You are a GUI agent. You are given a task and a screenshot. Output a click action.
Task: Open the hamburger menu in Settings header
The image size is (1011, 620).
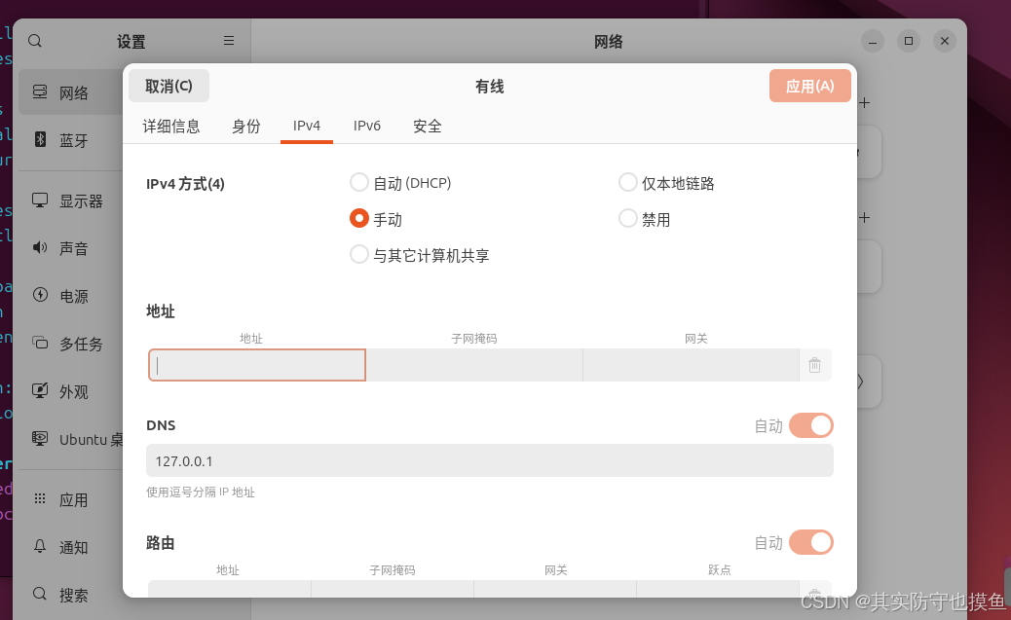(x=229, y=41)
